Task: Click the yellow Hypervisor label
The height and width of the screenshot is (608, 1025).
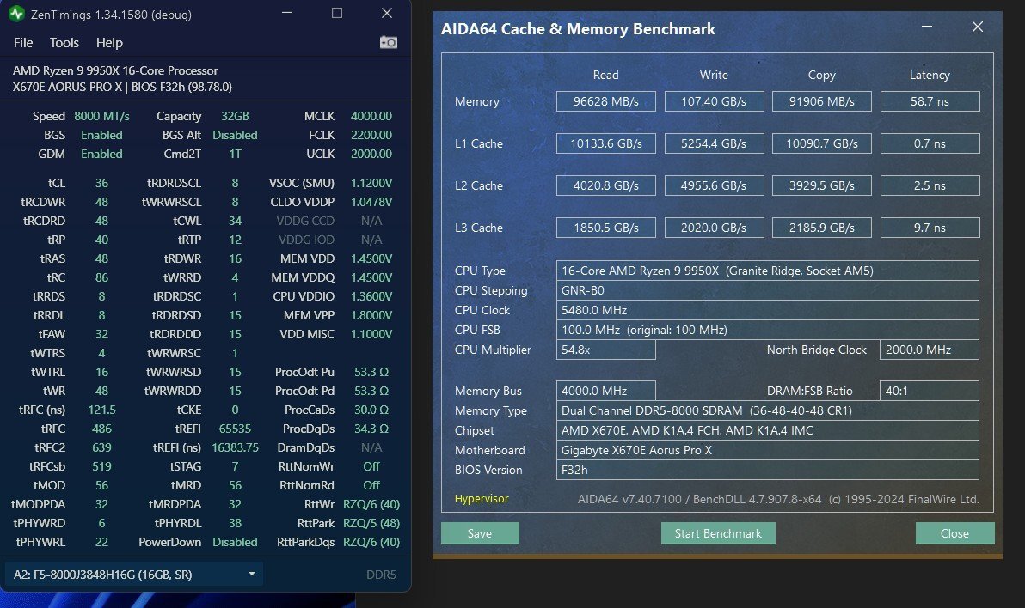Action: coord(482,498)
